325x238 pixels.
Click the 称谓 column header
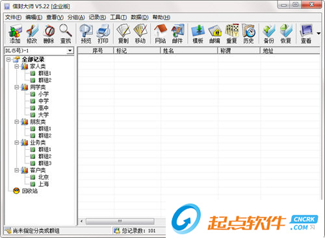(239, 51)
